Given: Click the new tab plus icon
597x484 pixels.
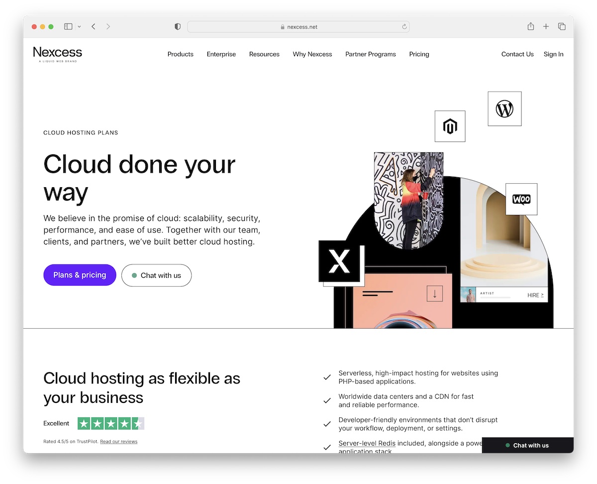Looking at the screenshot, I should [x=546, y=26].
